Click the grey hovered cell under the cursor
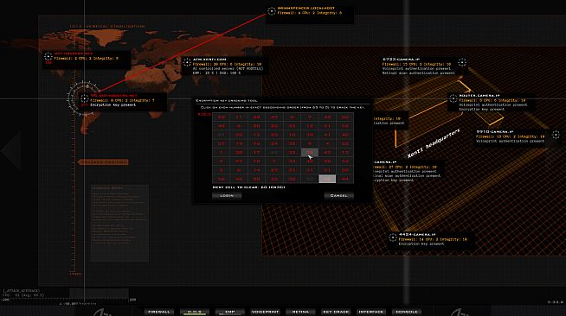 coord(309,152)
